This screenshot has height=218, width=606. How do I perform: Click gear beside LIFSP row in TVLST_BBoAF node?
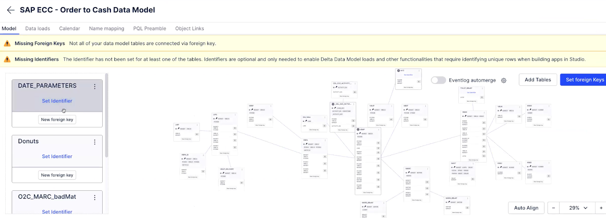click(x=482, y=97)
